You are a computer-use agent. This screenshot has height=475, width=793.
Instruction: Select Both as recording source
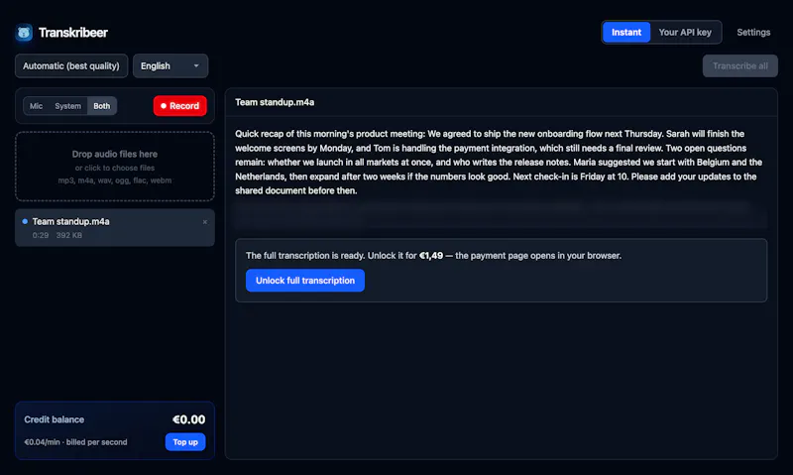click(x=102, y=106)
